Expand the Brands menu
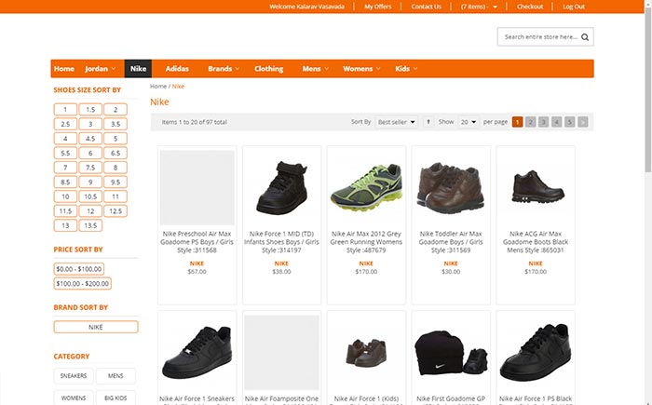The image size is (652, 405). click(224, 69)
